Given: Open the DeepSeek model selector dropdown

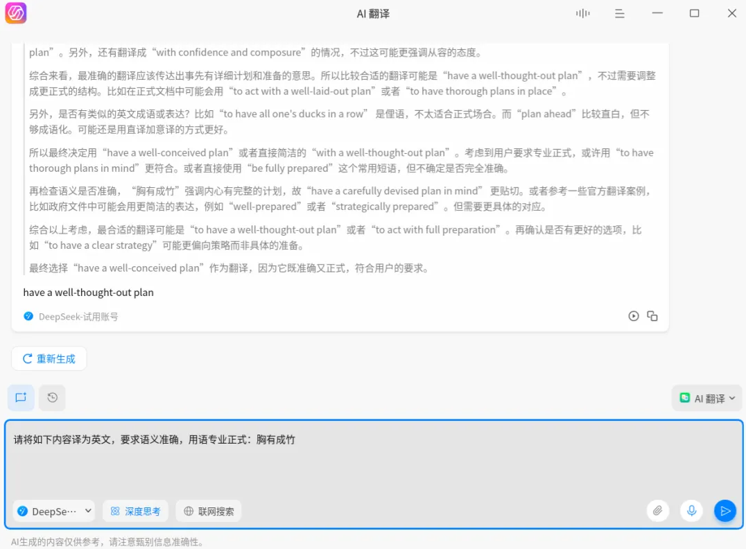Looking at the screenshot, I should (54, 511).
